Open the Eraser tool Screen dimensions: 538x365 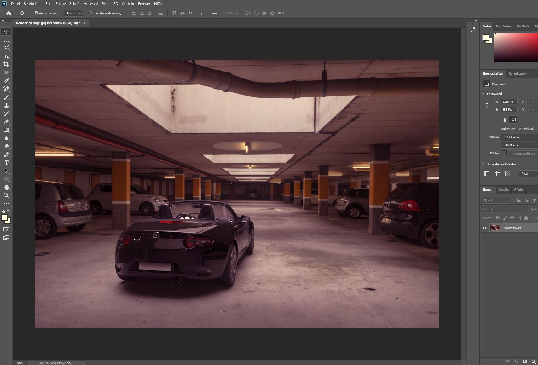pos(6,122)
